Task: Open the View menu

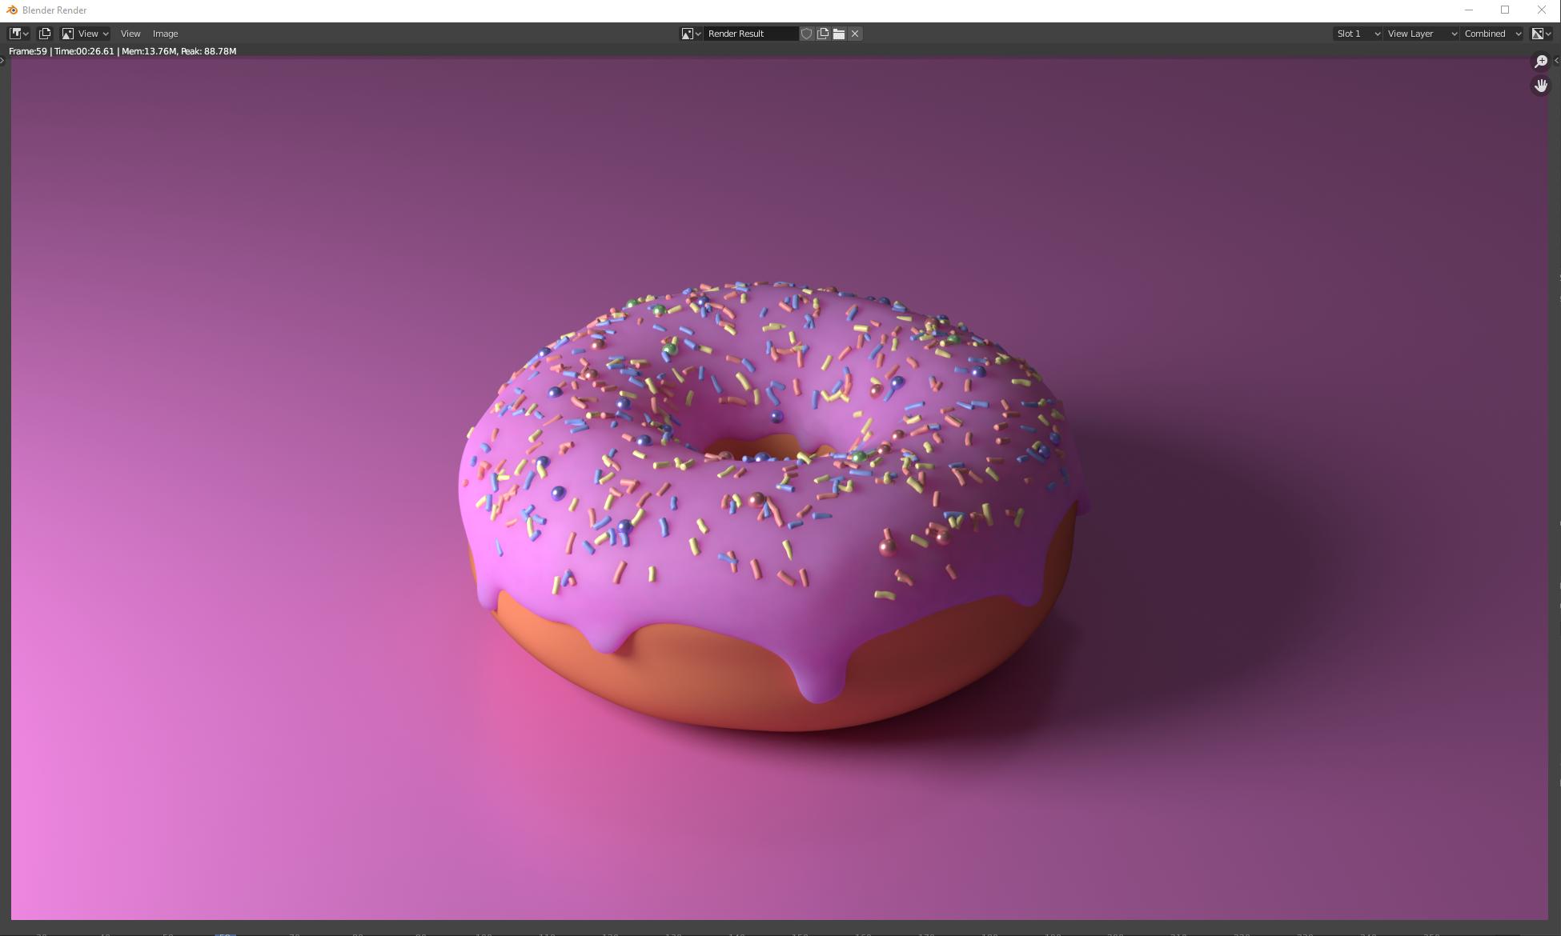Action: coord(130,34)
